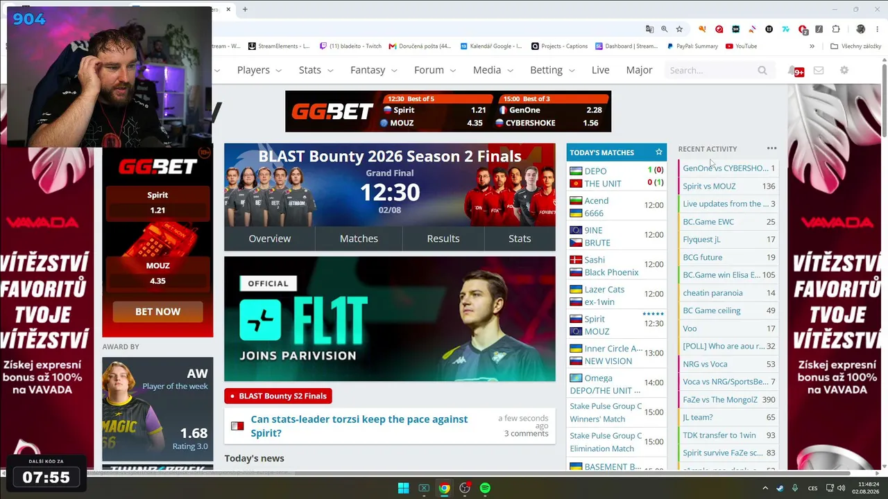Viewport: 888px width, 499px height.
Task: Click the BET NOW button
Action: click(x=157, y=311)
